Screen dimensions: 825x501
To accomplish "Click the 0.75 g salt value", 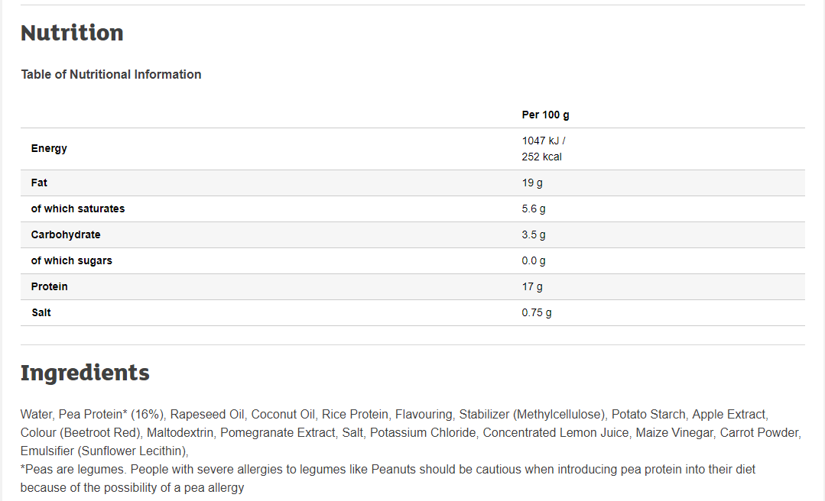I will (x=537, y=312).
